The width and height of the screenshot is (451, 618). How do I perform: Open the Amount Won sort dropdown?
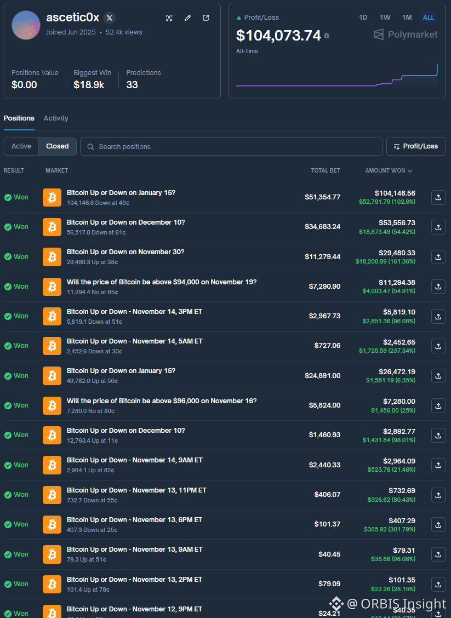tap(389, 170)
